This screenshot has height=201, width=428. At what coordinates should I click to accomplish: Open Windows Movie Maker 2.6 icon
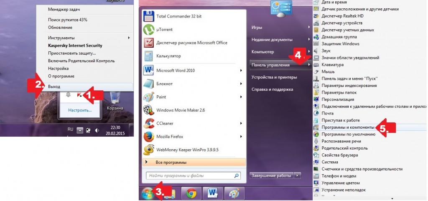coord(149,110)
